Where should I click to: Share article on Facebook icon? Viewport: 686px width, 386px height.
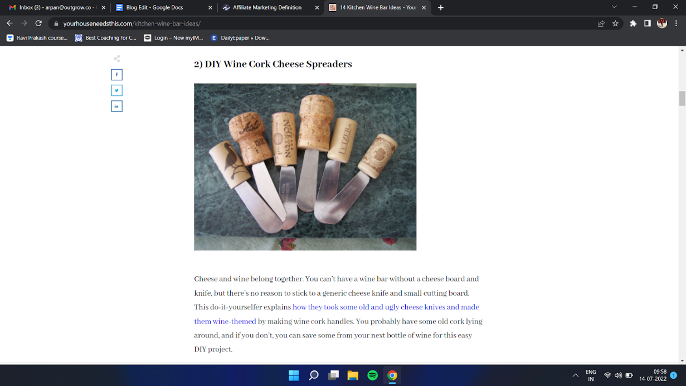pyautogui.click(x=116, y=75)
